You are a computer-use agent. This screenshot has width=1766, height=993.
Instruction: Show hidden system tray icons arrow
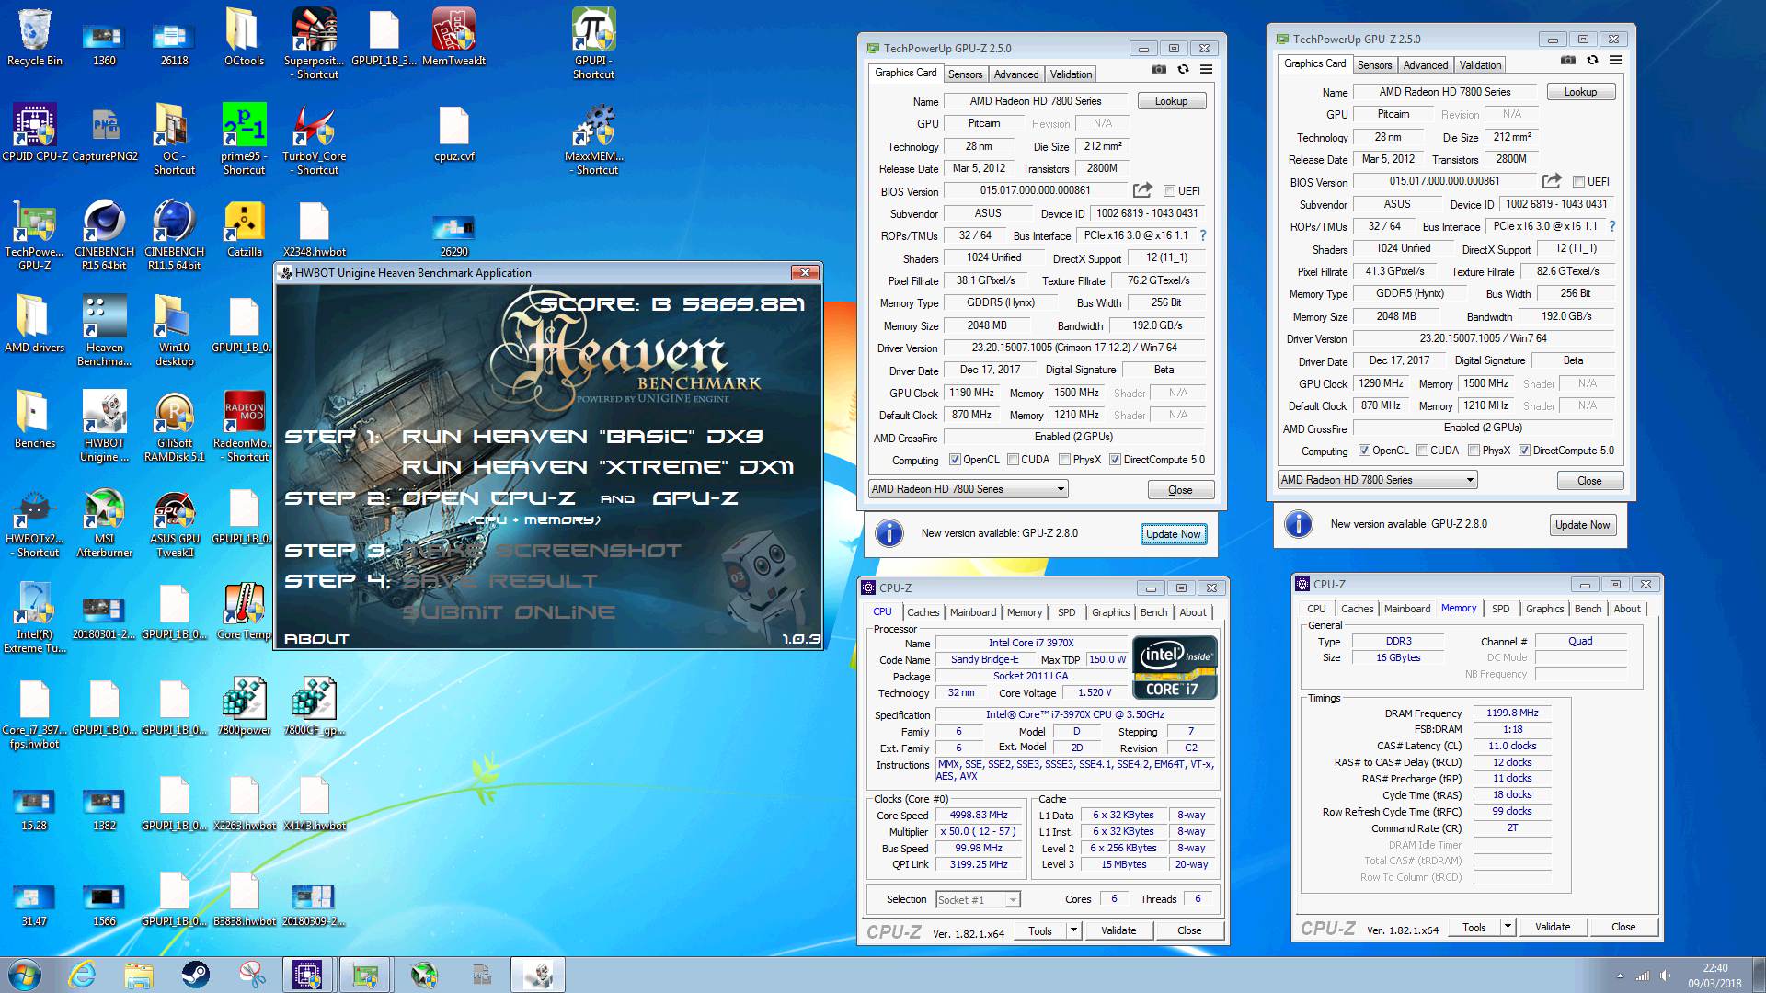tap(1619, 976)
